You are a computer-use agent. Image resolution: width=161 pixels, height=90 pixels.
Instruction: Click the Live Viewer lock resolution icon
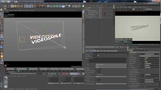point(131,9)
